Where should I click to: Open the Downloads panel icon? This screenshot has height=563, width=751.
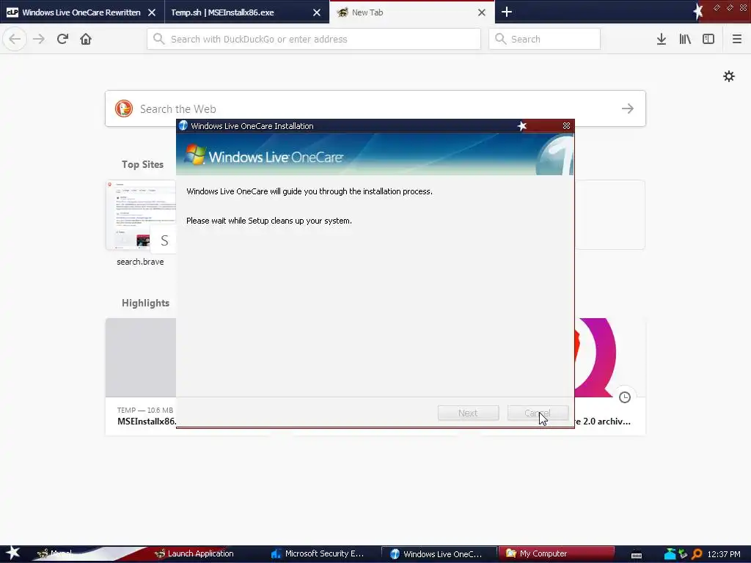(662, 39)
